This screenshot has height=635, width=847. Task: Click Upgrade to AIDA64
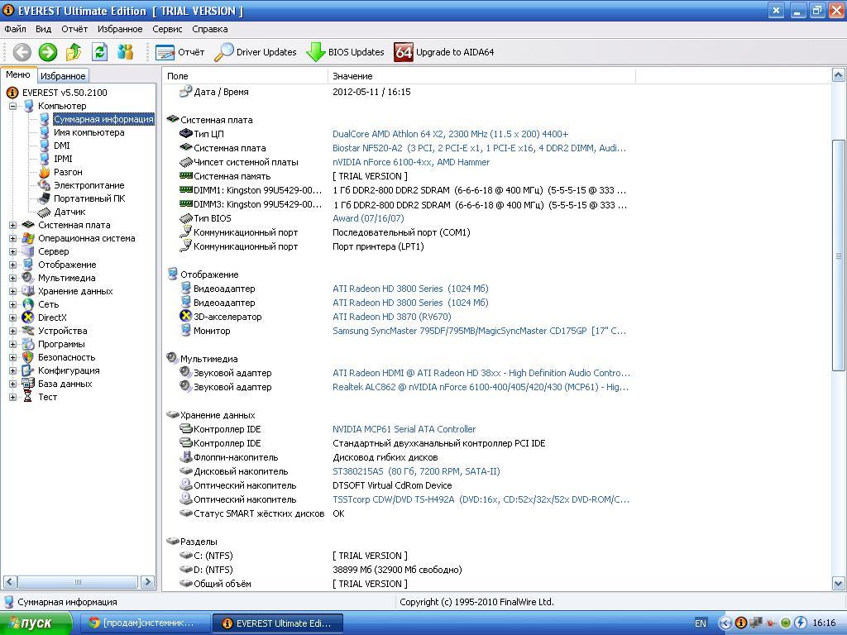click(443, 52)
